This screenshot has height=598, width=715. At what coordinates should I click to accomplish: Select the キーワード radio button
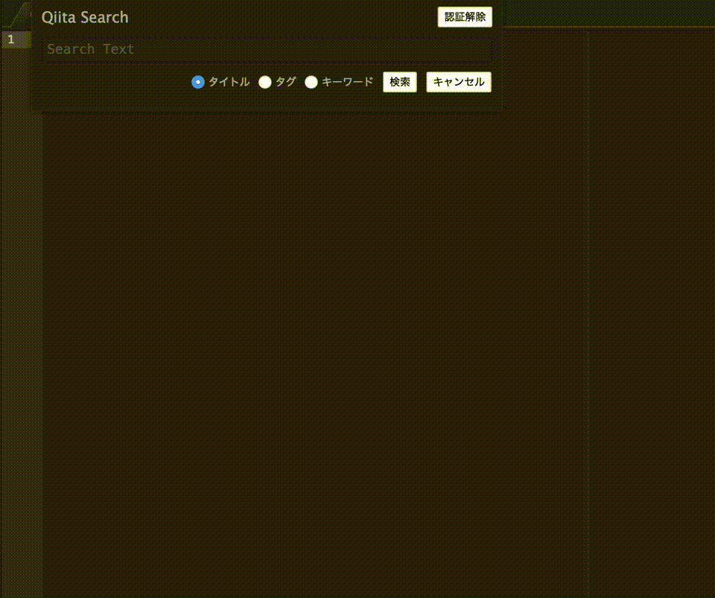[311, 82]
